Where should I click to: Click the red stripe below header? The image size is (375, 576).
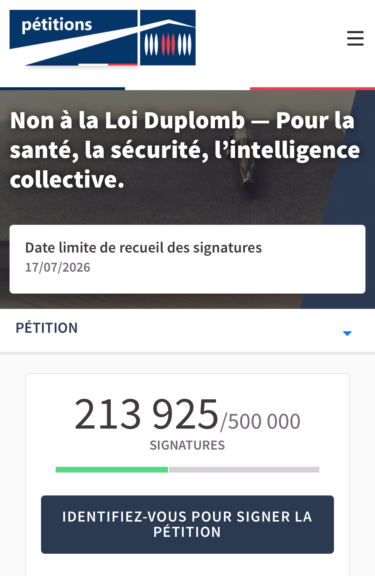tap(312, 89)
